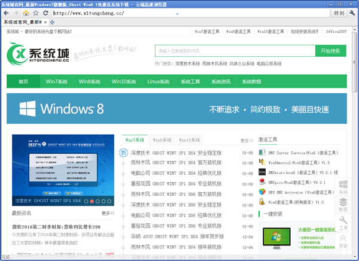Click 更多>> beside the system list tabs
Screen dimensions: 359x261
[x=247, y=140]
